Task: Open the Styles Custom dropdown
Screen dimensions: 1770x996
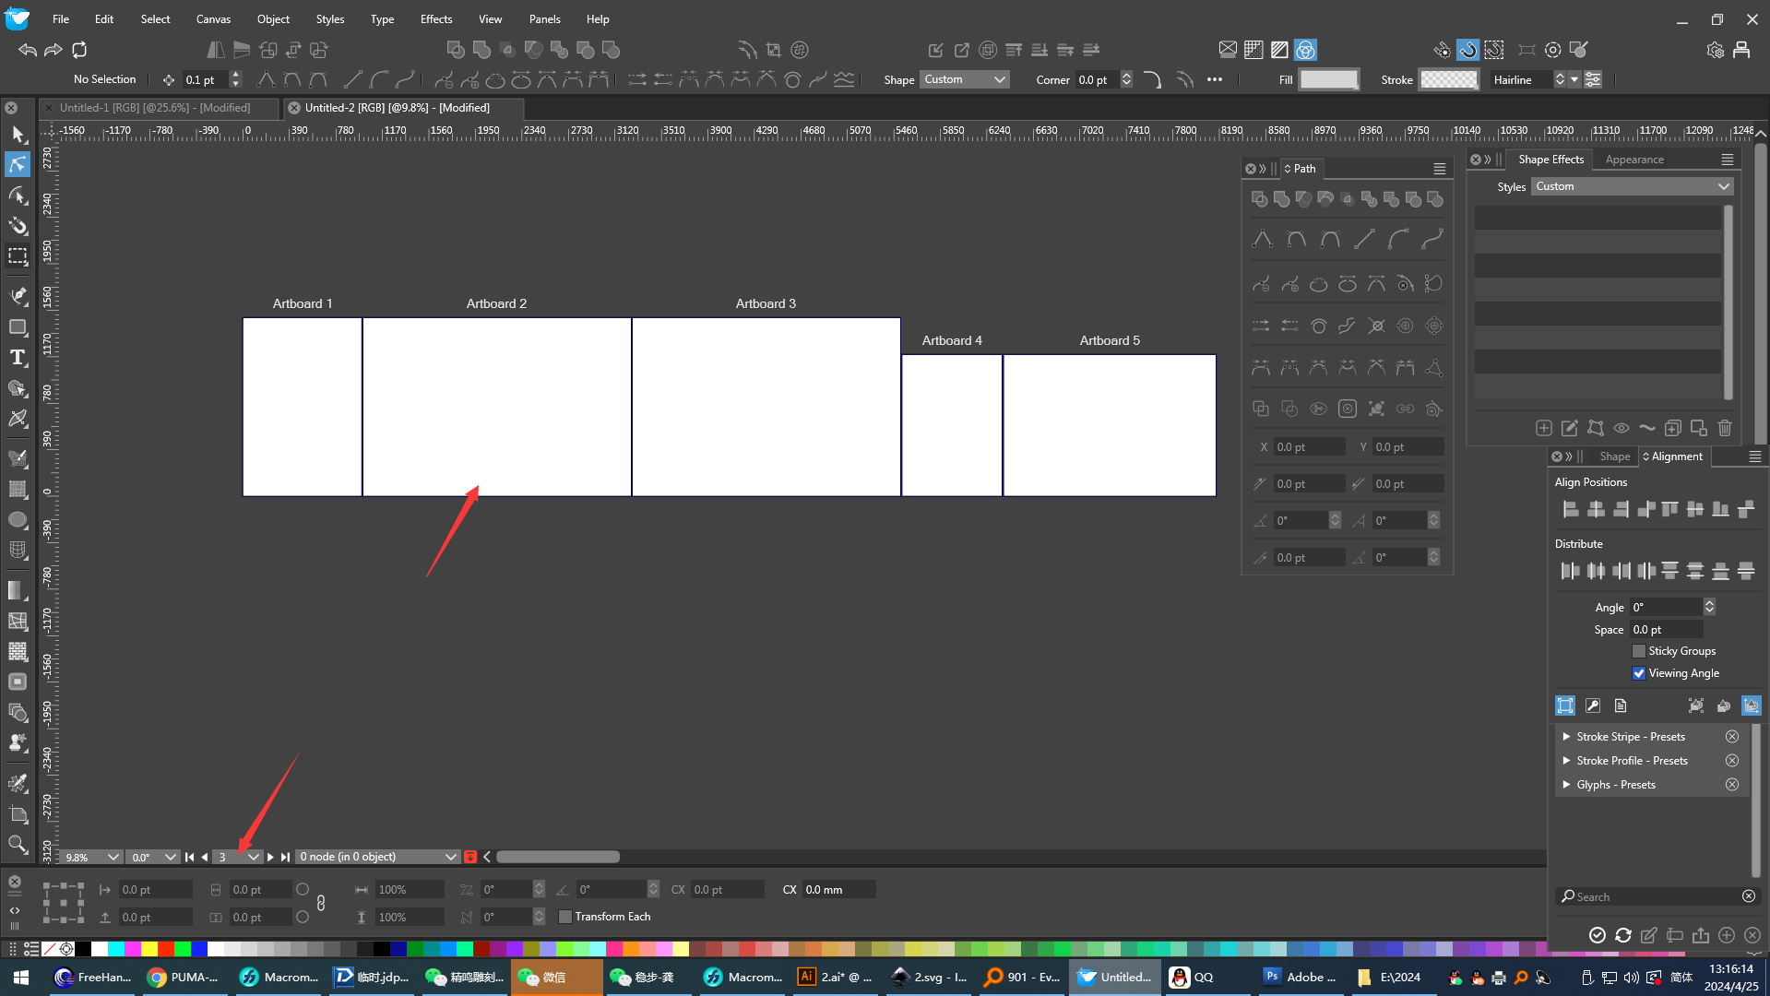Action: pos(1632,186)
